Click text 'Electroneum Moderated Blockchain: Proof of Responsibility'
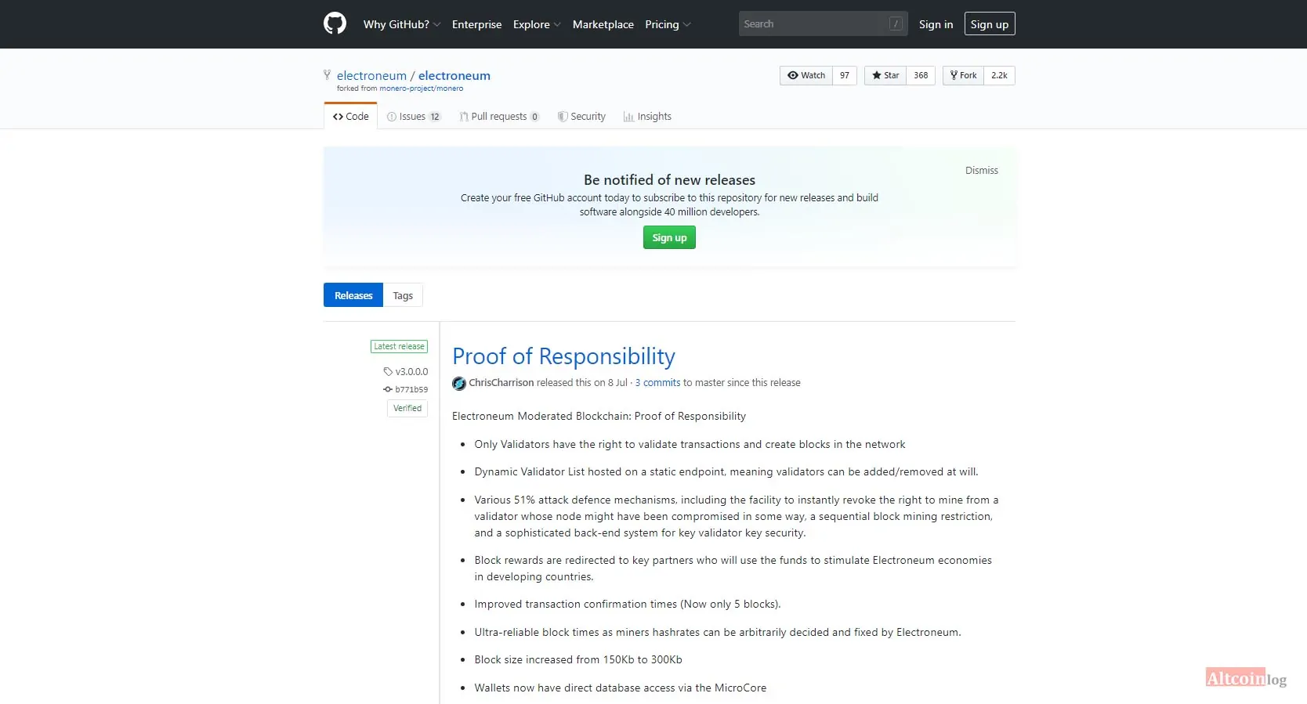1307x704 pixels. 599,416
